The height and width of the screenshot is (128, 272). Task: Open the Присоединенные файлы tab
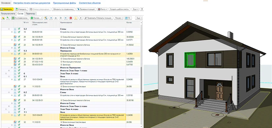(64, 3)
